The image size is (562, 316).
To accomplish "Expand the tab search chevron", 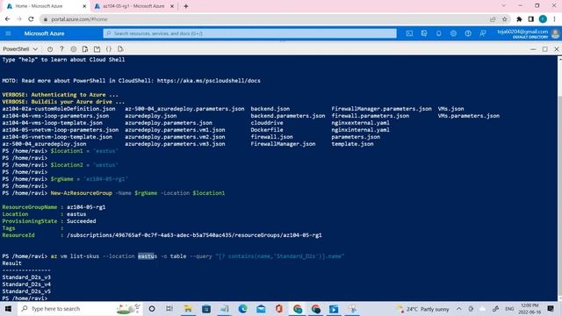I will pyautogui.click(x=503, y=6).
